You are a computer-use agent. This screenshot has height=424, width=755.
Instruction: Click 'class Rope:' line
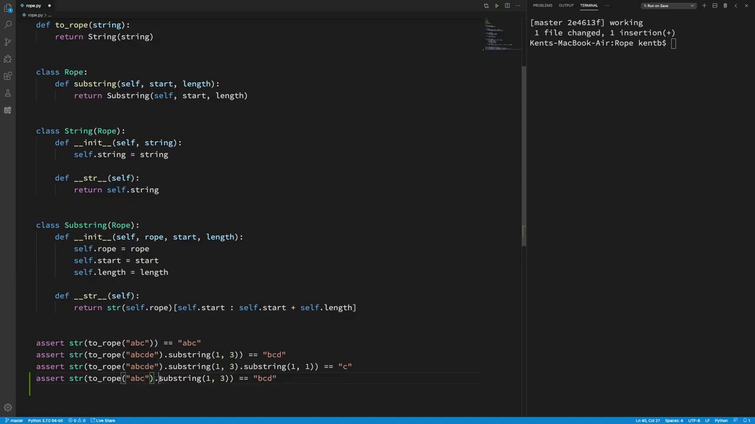click(61, 72)
